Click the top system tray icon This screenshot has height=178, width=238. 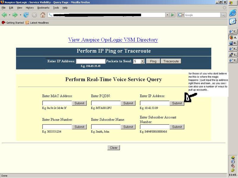(x=233, y=158)
